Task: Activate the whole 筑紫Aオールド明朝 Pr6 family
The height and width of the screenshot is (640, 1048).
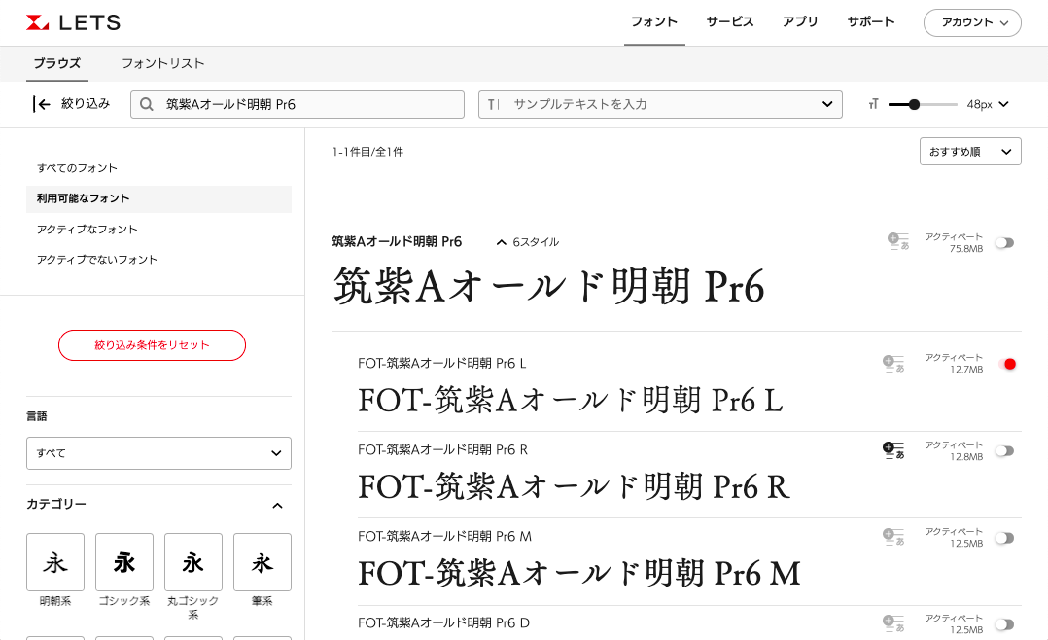Action: point(1004,243)
